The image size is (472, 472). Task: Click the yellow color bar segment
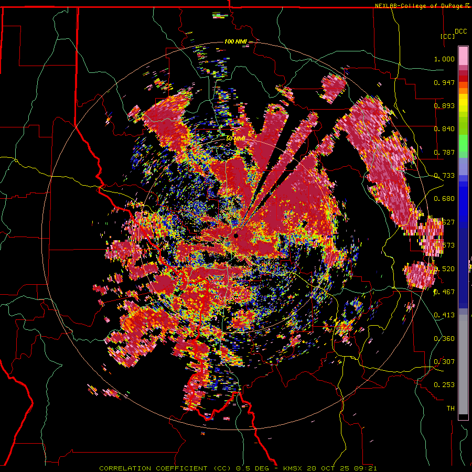[x=463, y=103]
